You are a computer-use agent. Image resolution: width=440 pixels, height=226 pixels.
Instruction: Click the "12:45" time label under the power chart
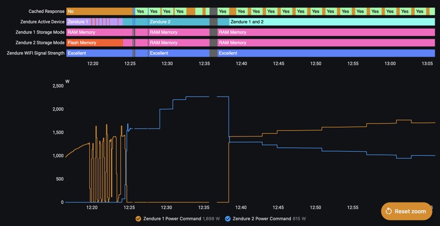point(278,208)
